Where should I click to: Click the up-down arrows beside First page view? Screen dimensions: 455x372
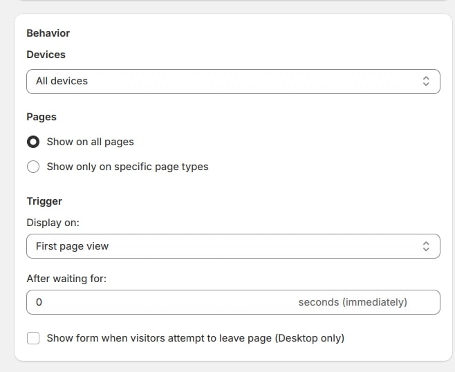click(426, 246)
